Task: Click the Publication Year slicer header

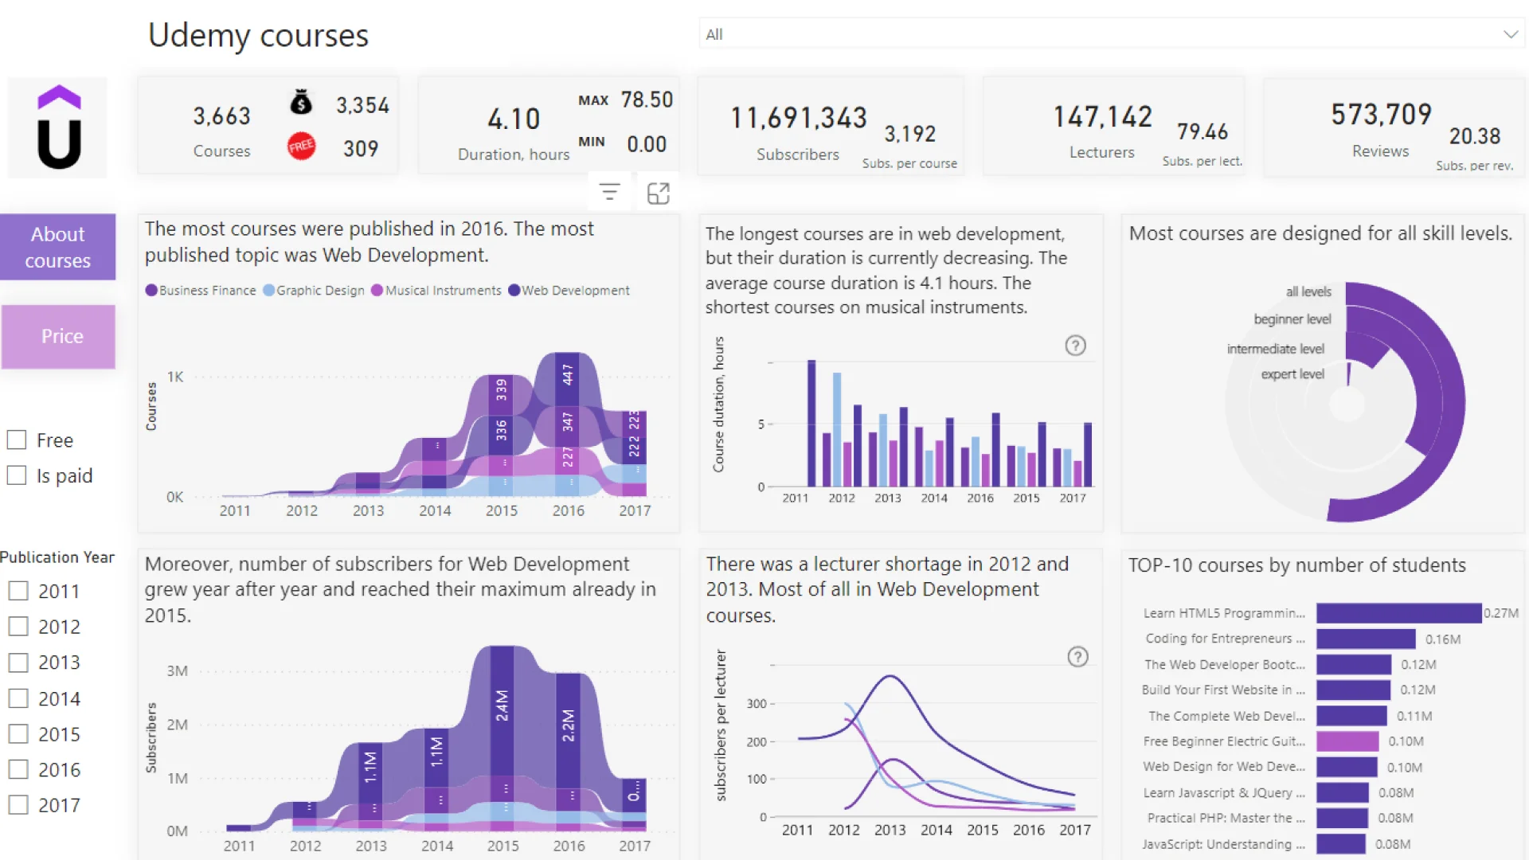Action: [x=57, y=557]
